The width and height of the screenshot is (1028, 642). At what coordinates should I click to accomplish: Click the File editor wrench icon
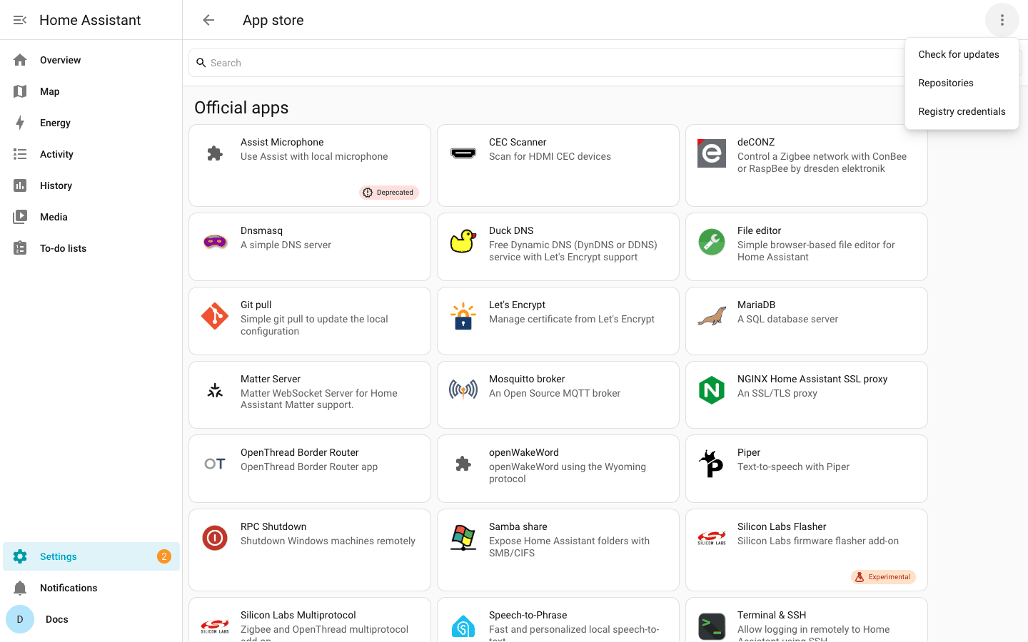[712, 242]
